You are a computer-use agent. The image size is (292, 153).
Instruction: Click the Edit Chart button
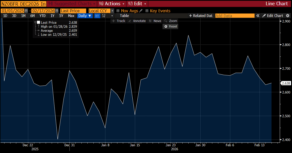coord(273,16)
